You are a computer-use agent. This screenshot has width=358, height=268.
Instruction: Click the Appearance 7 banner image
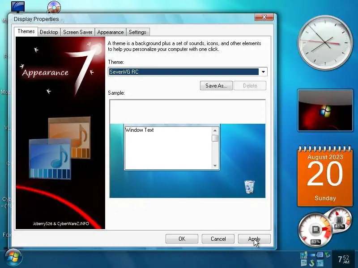(x=60, y=133)
